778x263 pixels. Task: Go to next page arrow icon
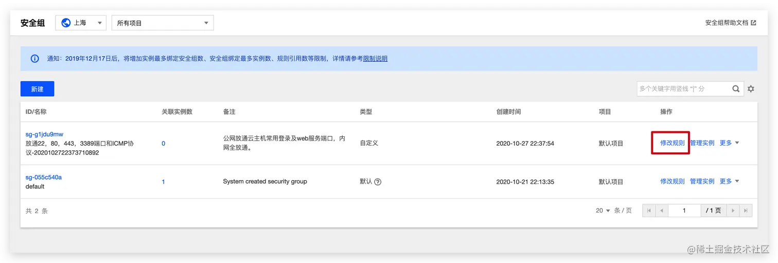click(x=733, y=211)
